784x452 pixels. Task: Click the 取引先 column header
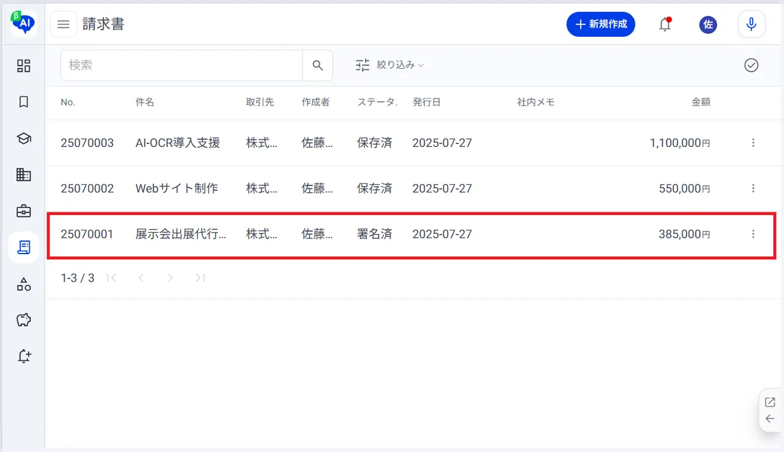pos(260,102)
